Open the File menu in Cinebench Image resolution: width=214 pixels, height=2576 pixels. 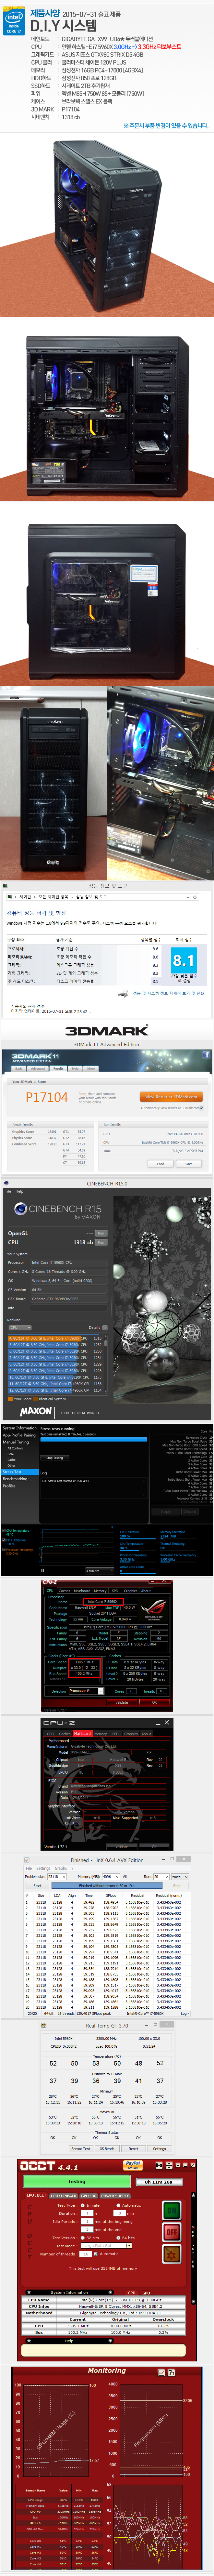(8, 1191)
